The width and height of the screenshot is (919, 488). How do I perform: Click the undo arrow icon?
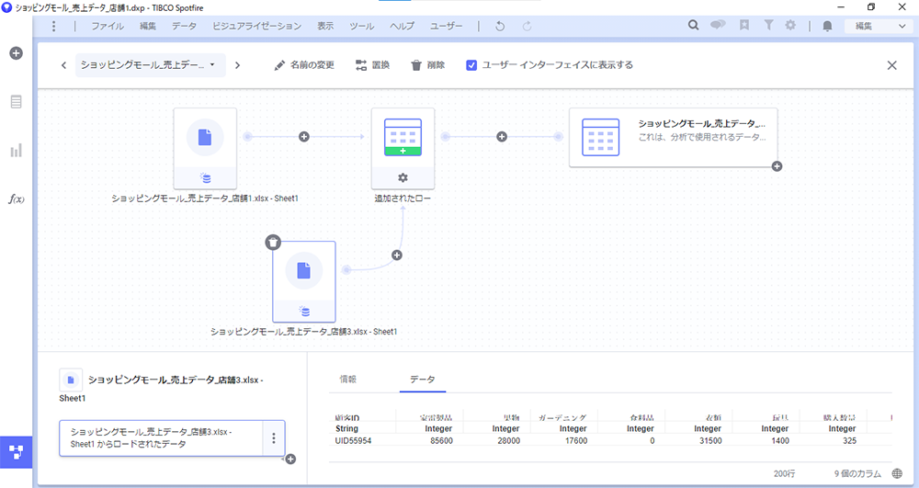pos(500,26)
